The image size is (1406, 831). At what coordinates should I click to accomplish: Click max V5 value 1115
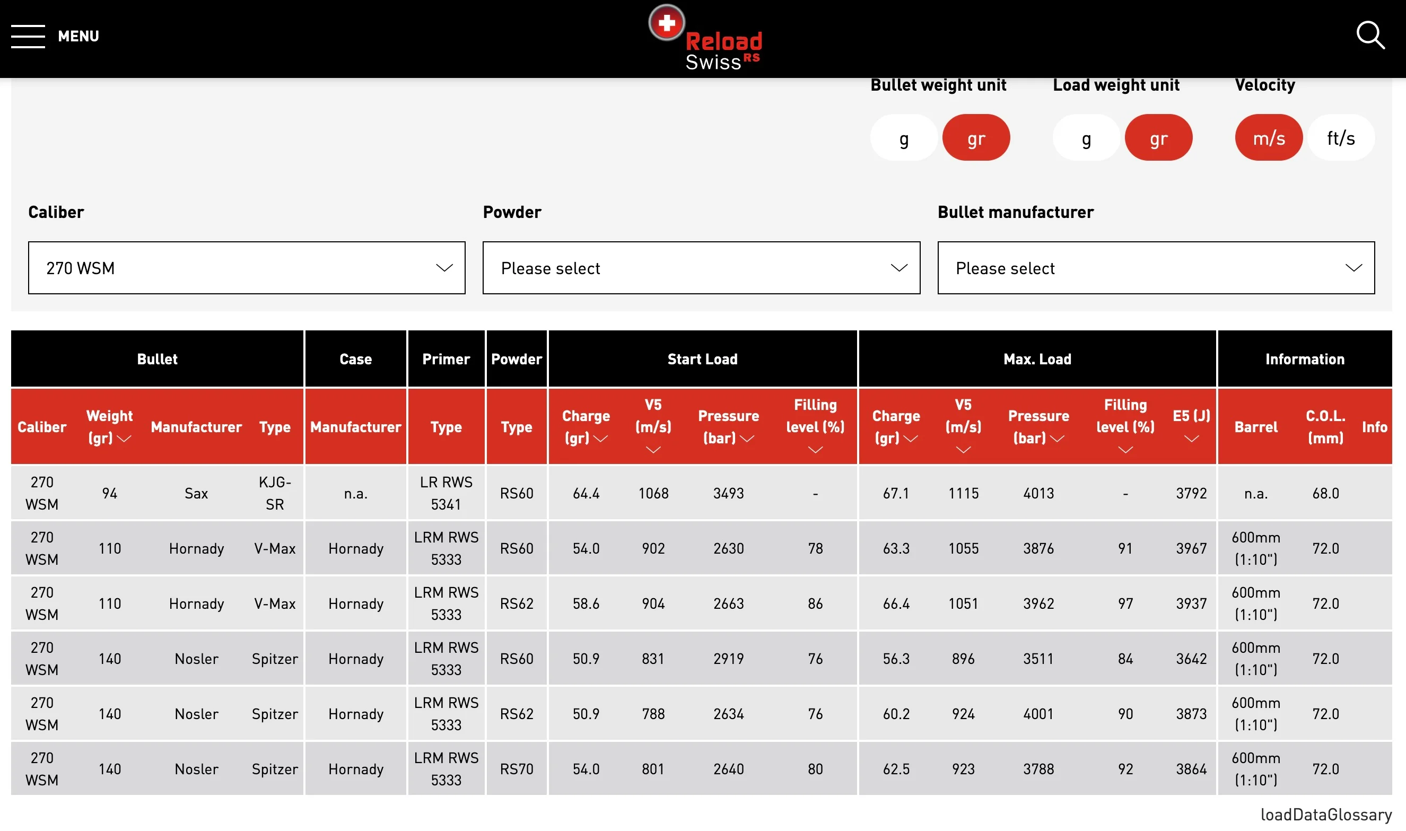963,493
